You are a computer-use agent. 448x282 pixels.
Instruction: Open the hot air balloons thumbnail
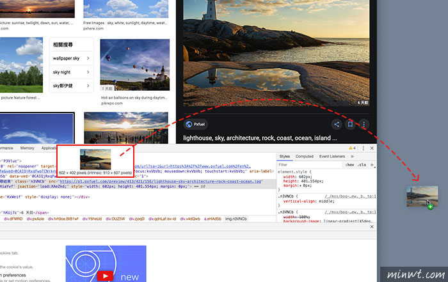135,65
